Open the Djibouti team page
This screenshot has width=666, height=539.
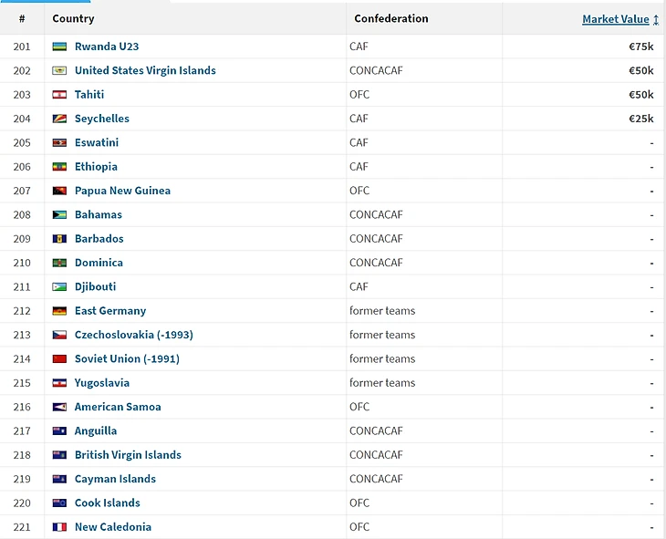(95, 286)
